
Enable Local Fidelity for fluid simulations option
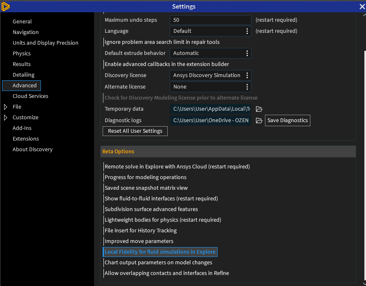160,252
